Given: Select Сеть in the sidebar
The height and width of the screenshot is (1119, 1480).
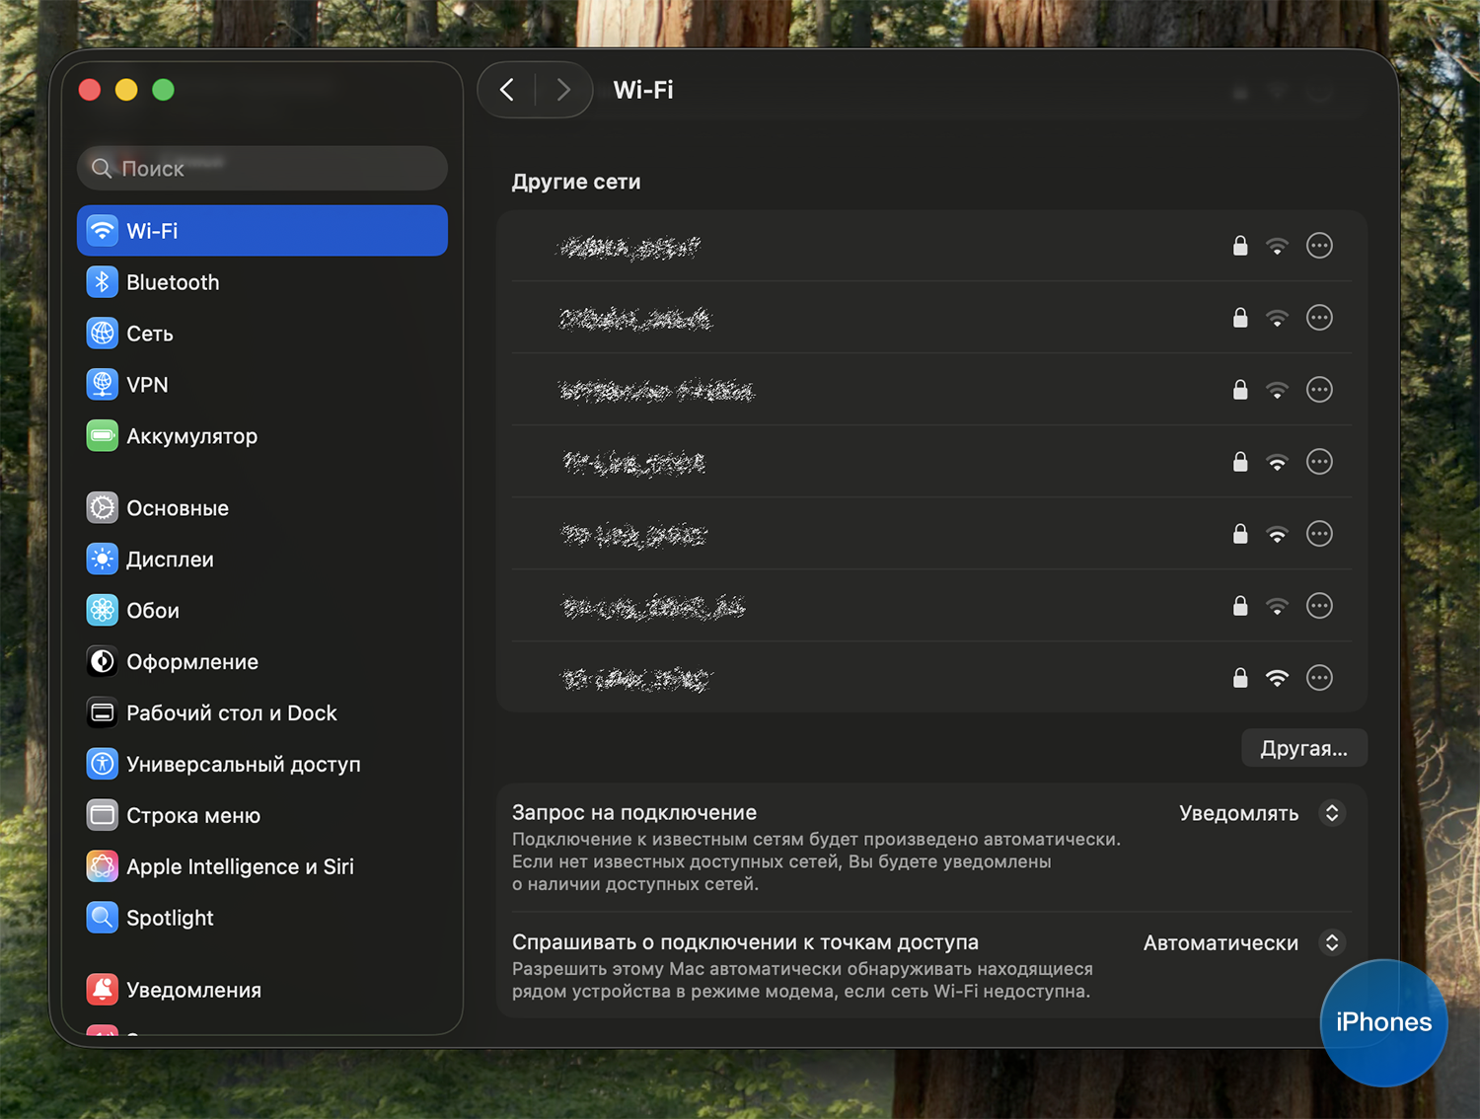Looking at the screenshot, I should 150,334.
